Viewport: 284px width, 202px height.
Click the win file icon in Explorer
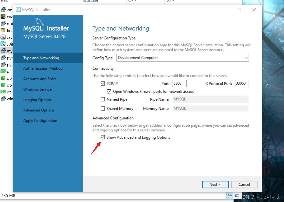[3, 99]
